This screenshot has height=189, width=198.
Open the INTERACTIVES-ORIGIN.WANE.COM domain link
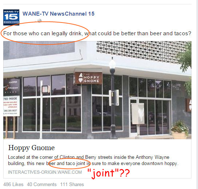45,172
